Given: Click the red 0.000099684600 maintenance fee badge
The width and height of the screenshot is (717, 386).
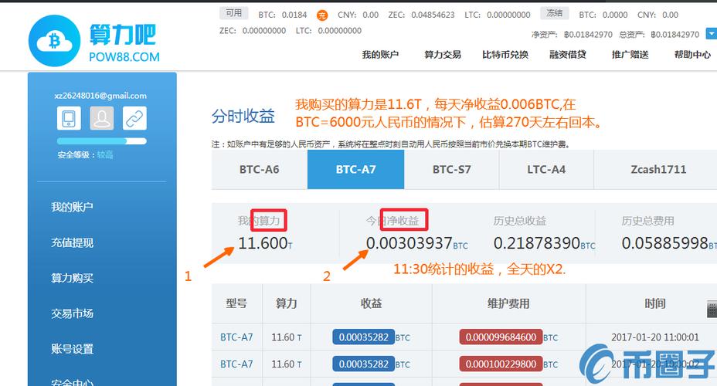Looking at the screenshot, I should 501,337.
